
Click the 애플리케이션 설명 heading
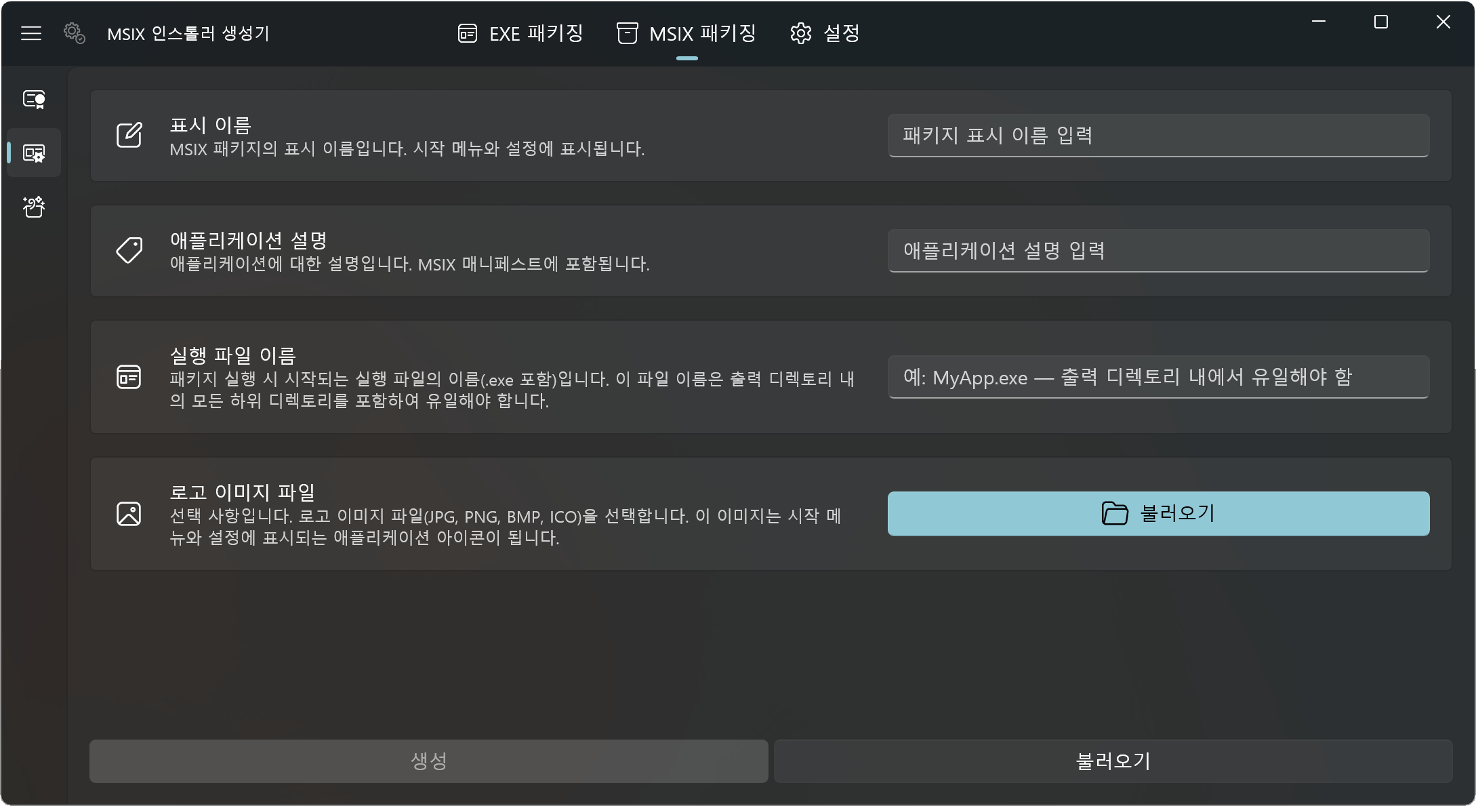click(249, 241)
